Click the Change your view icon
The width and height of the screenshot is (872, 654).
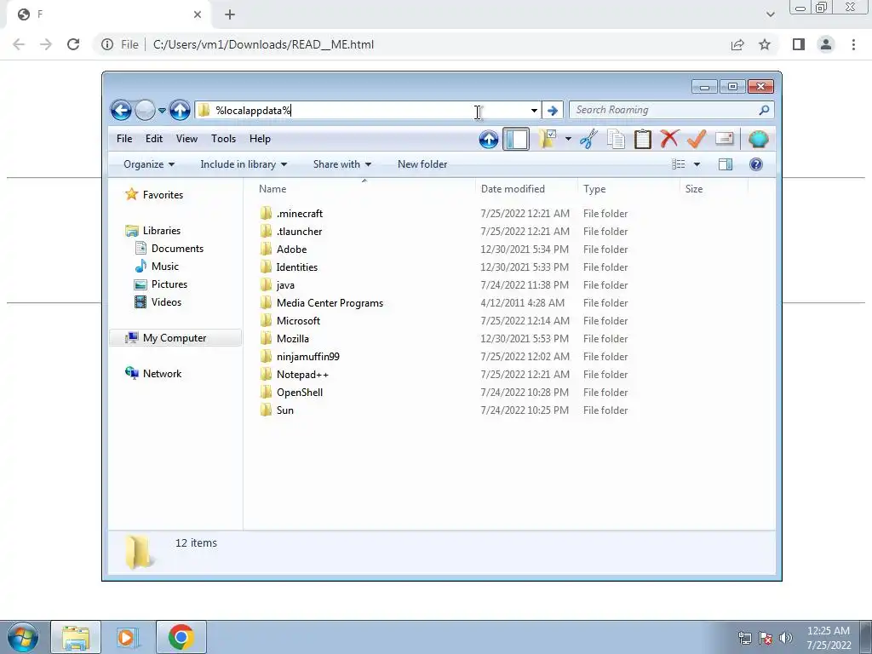click(x=679, y=164)
